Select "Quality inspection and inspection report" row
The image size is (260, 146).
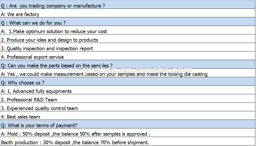[x=47, y=48]
